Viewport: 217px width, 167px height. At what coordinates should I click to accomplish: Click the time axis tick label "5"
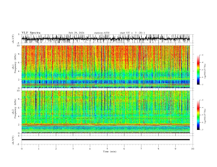click(107, 149)
